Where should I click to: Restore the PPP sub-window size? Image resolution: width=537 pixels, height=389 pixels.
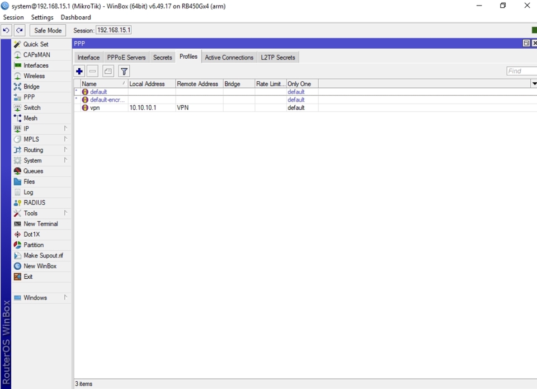(x=526, y=43)
